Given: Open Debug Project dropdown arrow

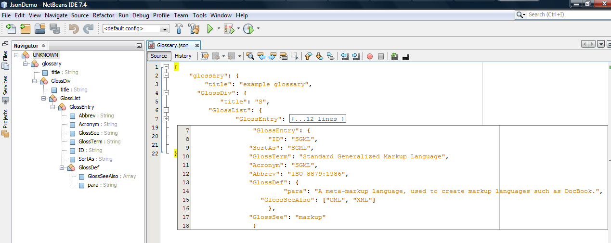Looking at the screenshot, I should (x=238, y=29).
